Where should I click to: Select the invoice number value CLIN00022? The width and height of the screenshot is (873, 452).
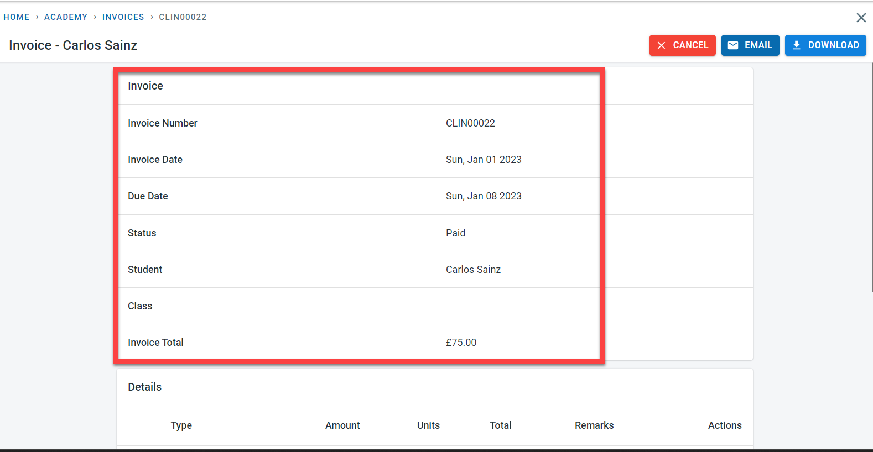470,123
